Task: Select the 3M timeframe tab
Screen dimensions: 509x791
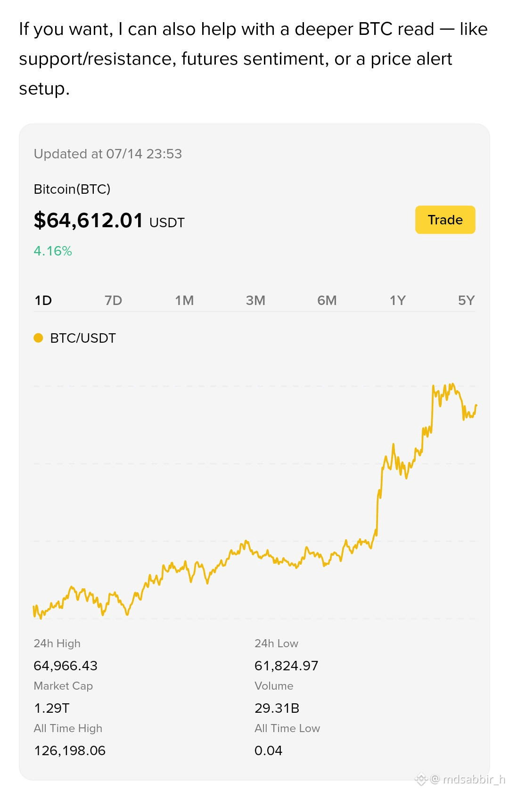Action: [255, 300]
